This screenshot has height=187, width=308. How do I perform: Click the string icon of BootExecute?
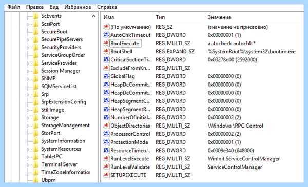tap(106, 43)
